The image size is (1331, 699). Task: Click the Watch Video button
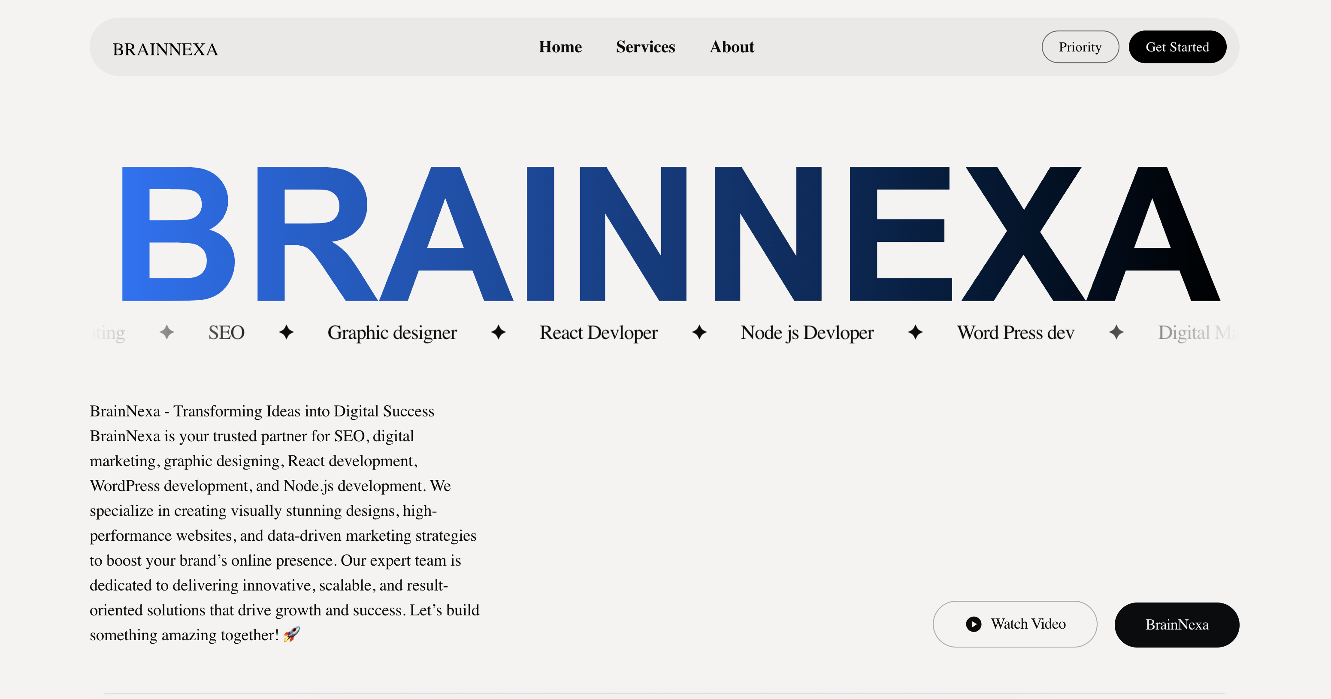(1015, 624)
